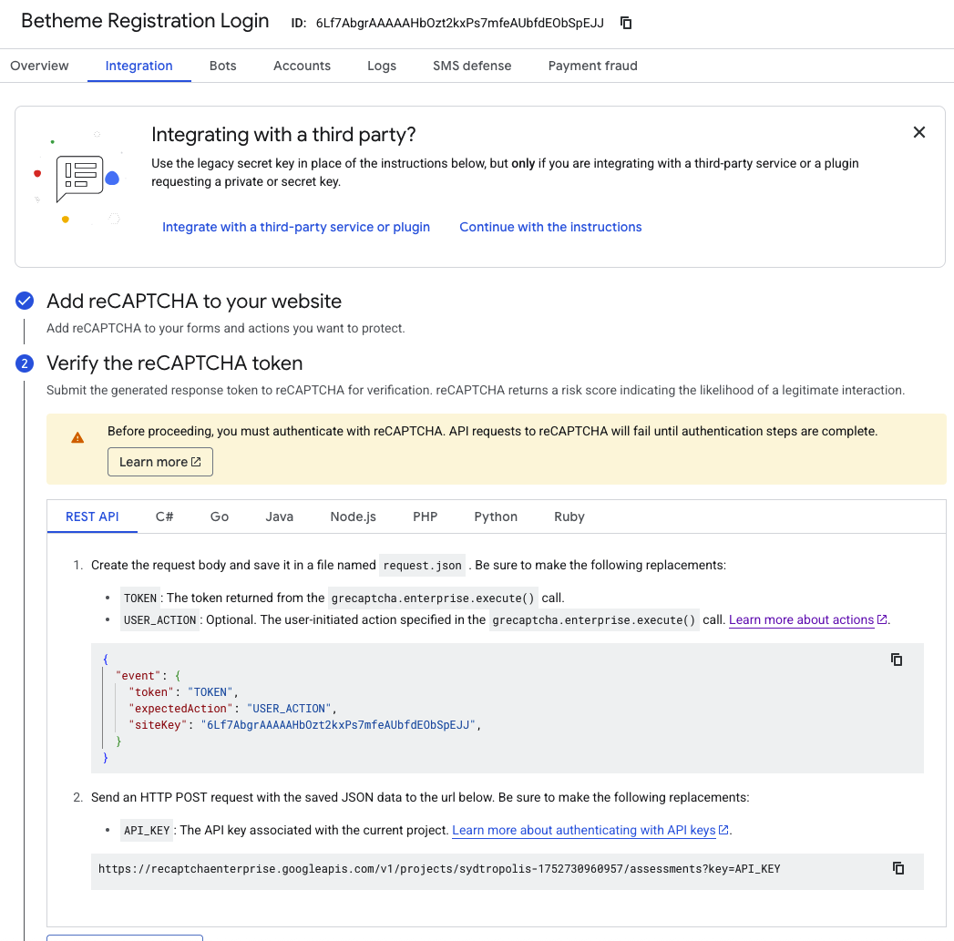Click Continue with the instructions
The image size is (954, 941).
pos(550,227)
